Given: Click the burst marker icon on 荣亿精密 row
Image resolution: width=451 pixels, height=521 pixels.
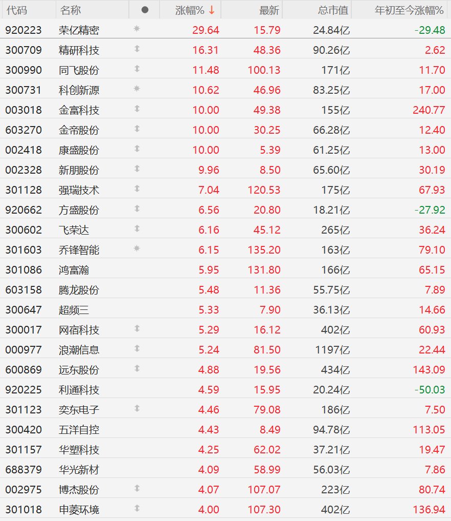Looking at the screenshot, I should tap(137, 29).
